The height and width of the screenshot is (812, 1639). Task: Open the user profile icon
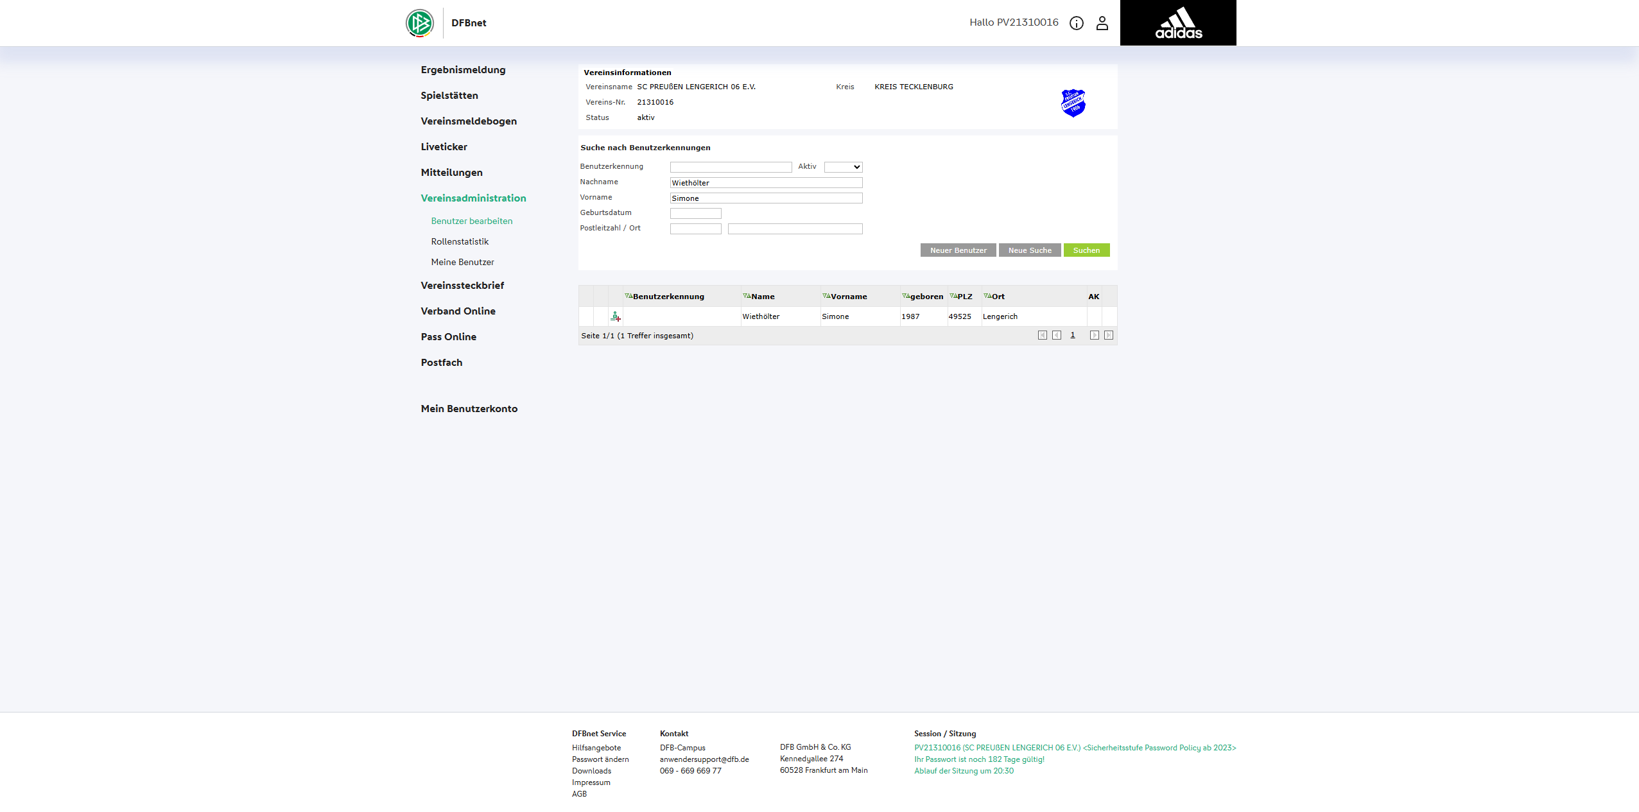pyautogui.click(x=1102, y=23)
